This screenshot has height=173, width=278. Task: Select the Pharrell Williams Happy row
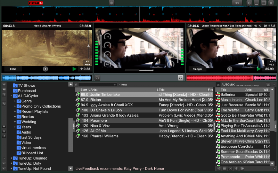pyautogui.click(x=144, y=136)
